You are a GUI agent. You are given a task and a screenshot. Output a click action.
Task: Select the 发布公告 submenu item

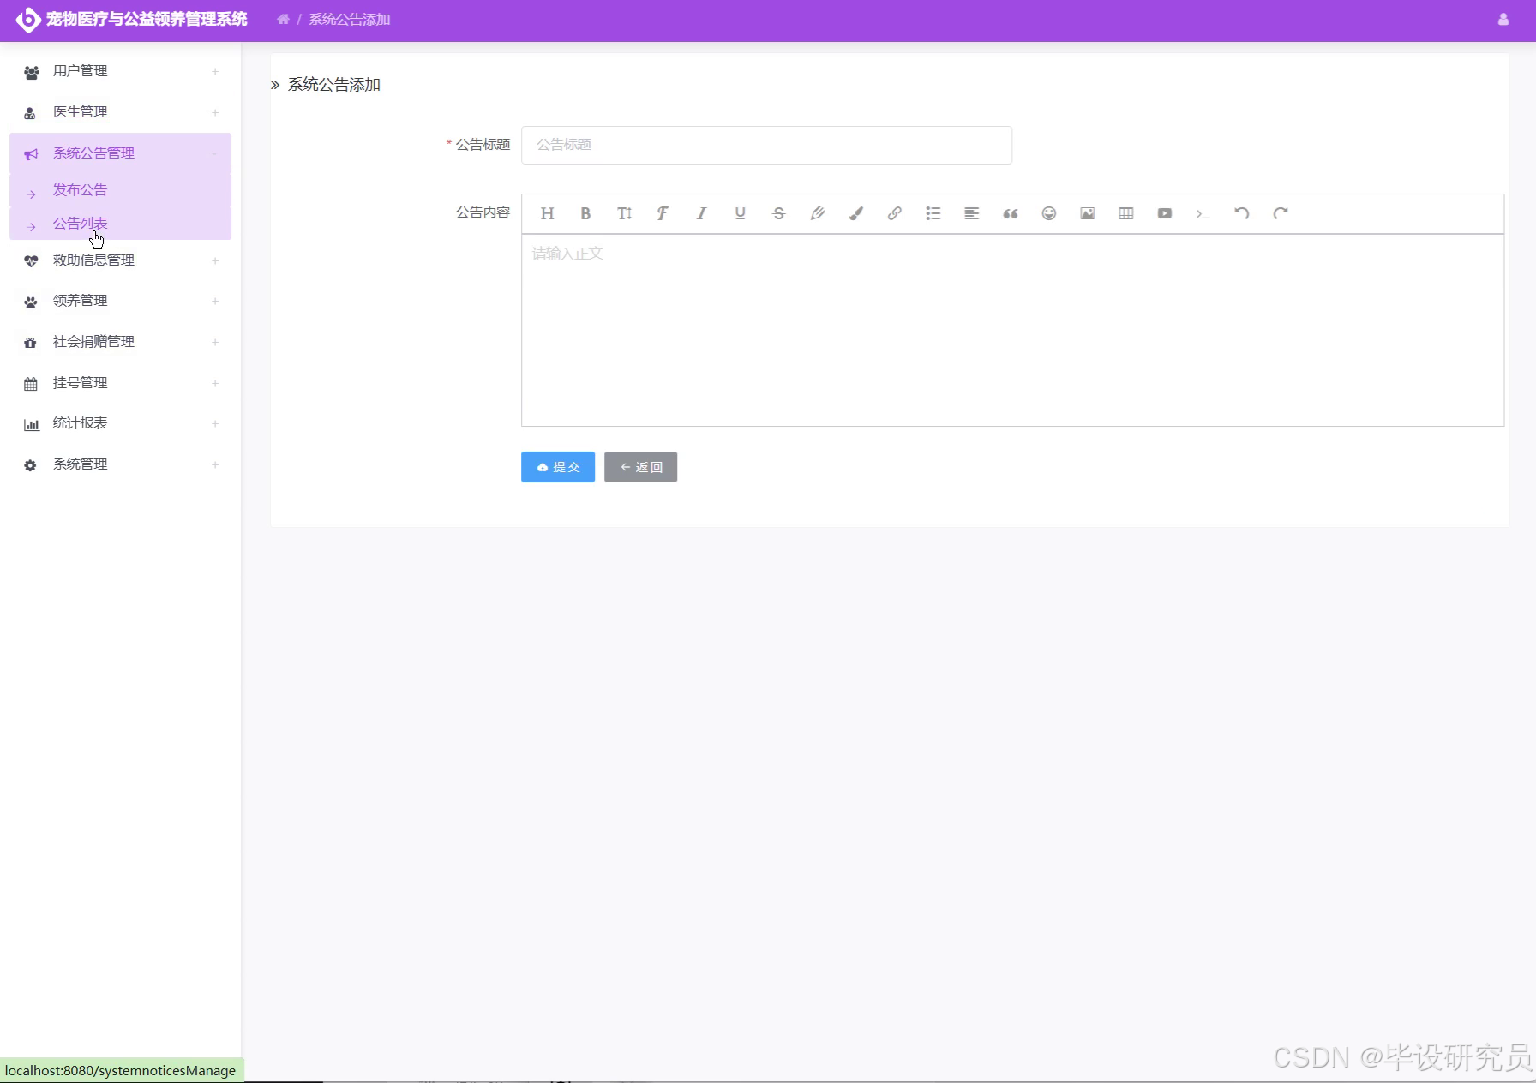(120, 190)
